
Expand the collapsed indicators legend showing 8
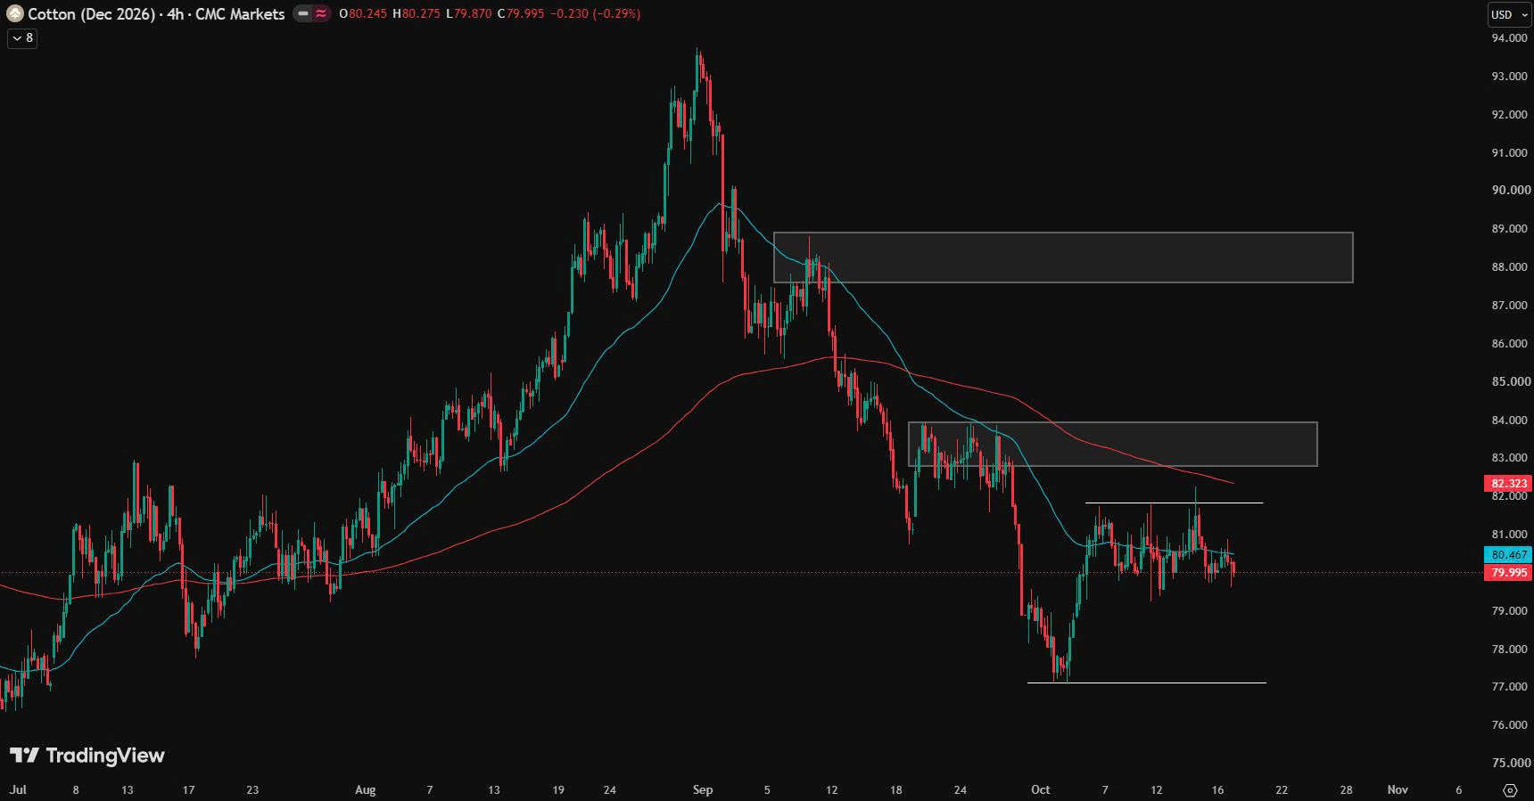coord(22,38)
